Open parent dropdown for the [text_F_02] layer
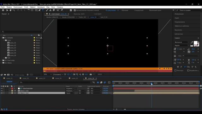Viewport: 202px width, 114px height. point(96,91)
